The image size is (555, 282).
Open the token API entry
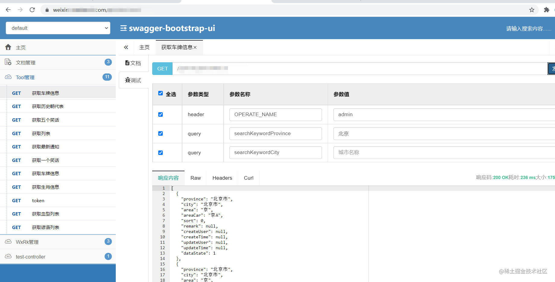58,200
